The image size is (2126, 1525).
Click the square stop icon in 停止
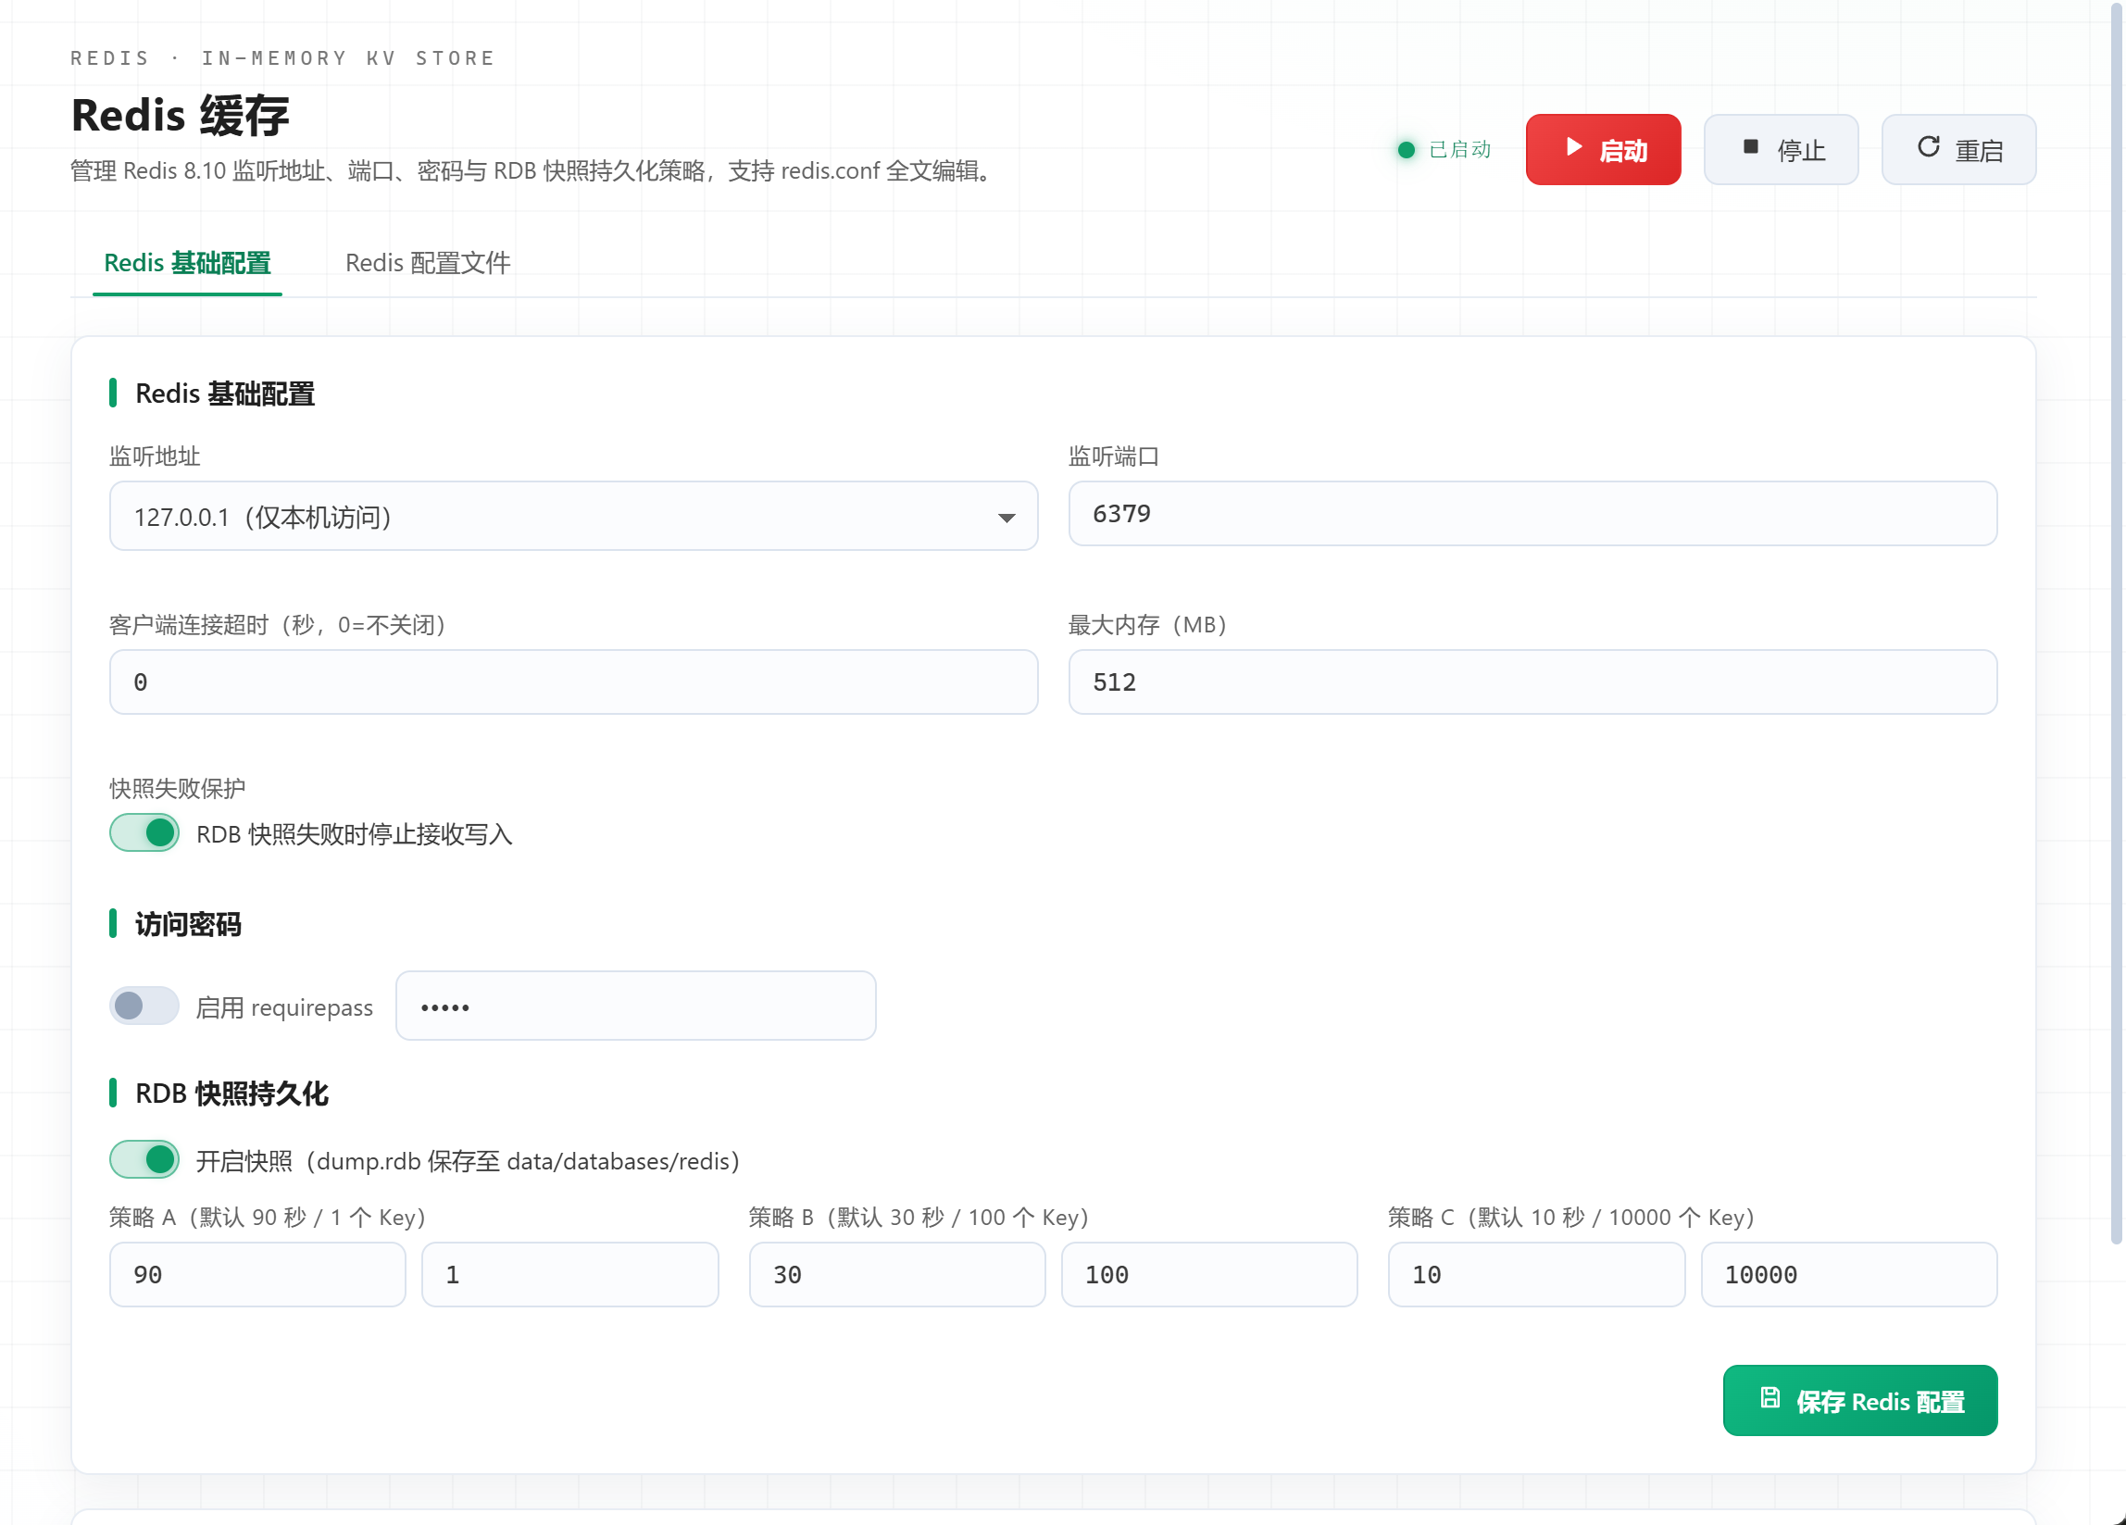[1750, 146]
